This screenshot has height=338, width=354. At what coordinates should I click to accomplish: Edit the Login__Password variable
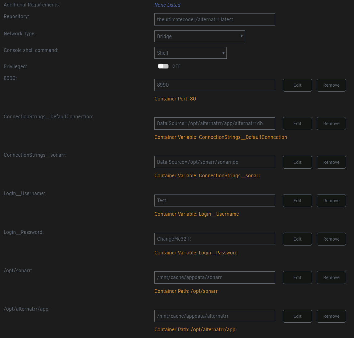[x=297, y=239]
